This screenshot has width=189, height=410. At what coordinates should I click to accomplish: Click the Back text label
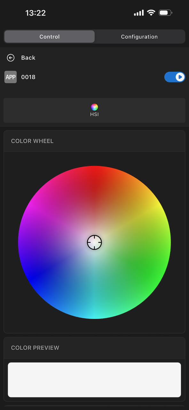point(28,58)
